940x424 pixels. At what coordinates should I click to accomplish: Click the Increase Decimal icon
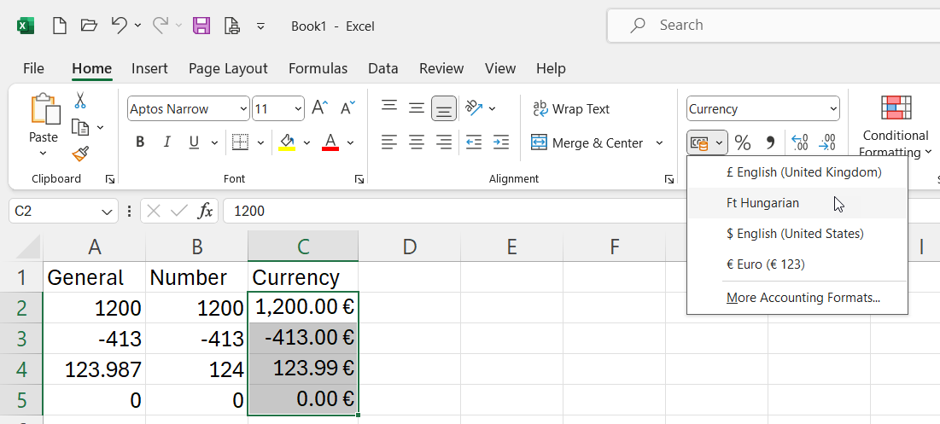point(799,142)
